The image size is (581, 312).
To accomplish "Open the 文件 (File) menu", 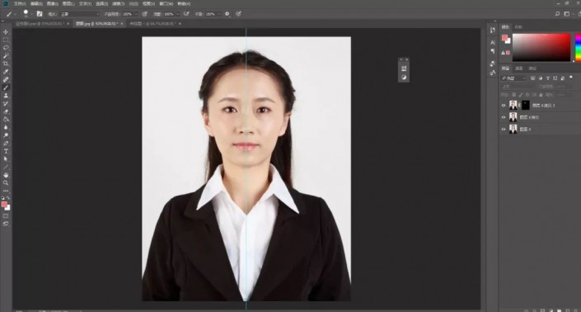I will 20,3.
